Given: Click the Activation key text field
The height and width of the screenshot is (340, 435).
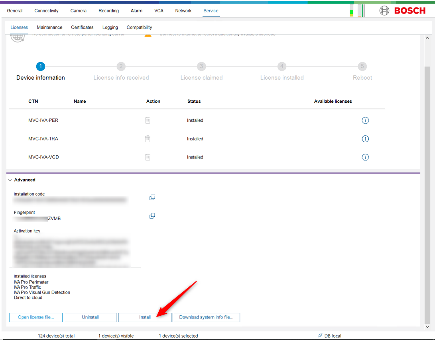Looking at the screenshot, I should click(x=72, y=251).
